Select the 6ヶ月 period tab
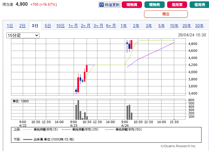Screen dimensions: 209x151 tap(111, 26)
